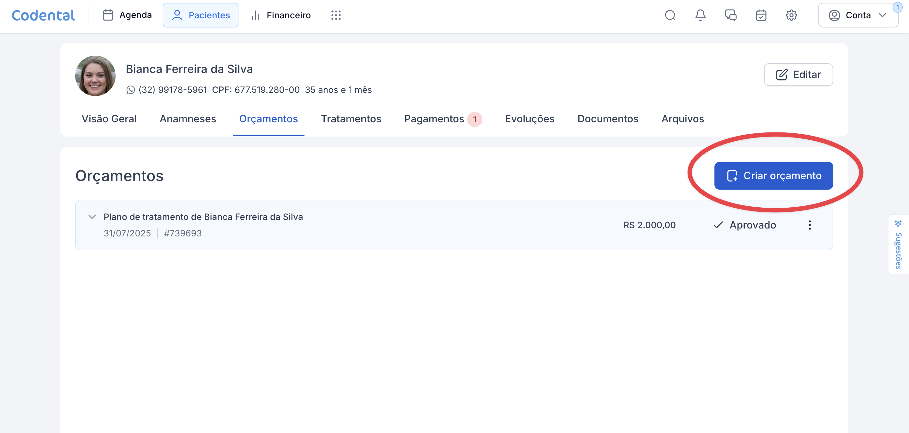Open the Conta account dropdown

click(858, 15)
